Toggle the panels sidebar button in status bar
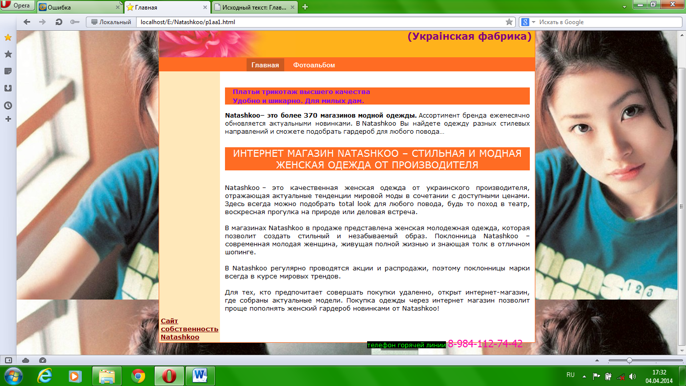The width and height of the screenshot is (686, 386). pos(9,360)
